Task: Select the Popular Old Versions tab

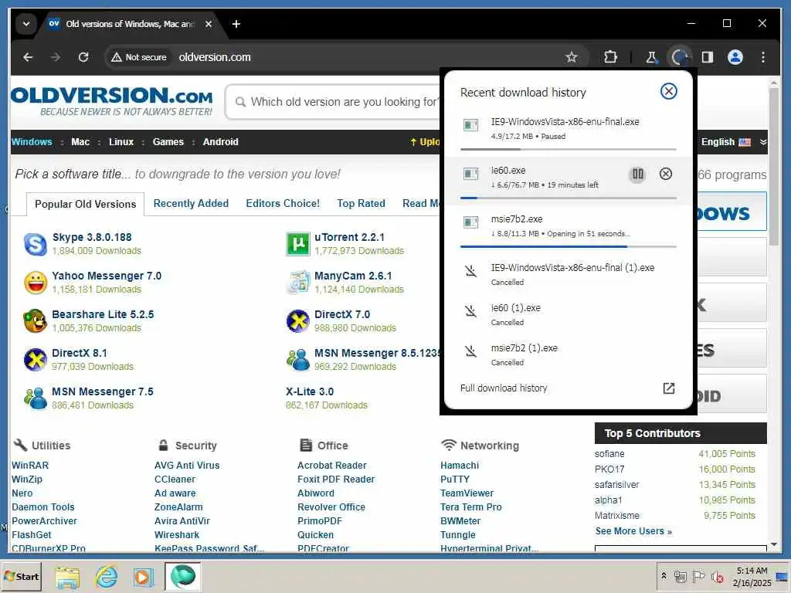Action: point(85,204)
